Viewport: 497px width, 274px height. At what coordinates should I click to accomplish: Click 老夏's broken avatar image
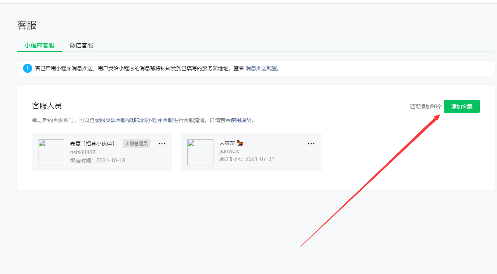coord(51,152)
